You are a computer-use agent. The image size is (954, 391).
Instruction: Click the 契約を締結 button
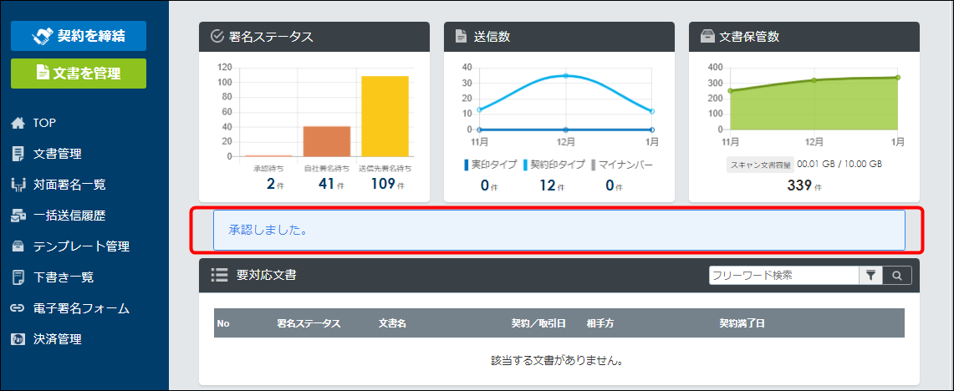click(x=79, y=36)
